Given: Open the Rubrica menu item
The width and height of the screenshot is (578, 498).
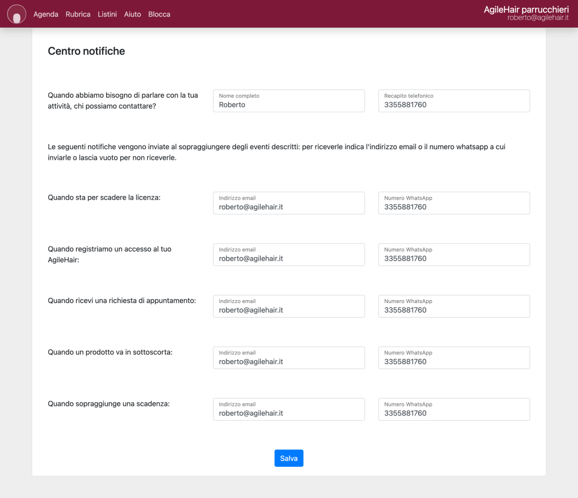Looking at the screenshot, I should [x=78, y=14].
